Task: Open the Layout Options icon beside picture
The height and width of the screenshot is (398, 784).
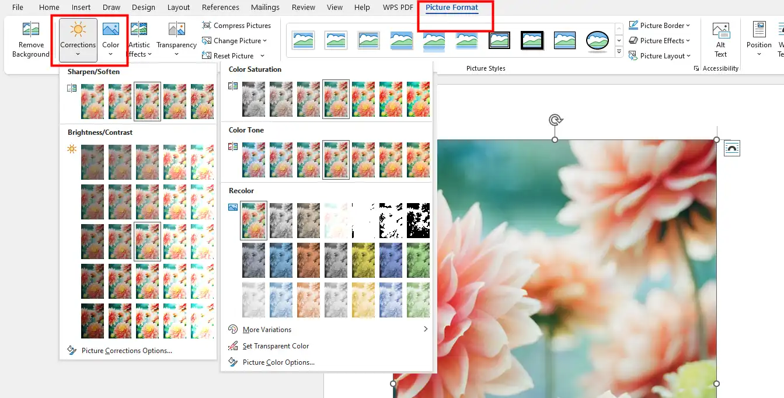Action: click(x=731, y=148)
